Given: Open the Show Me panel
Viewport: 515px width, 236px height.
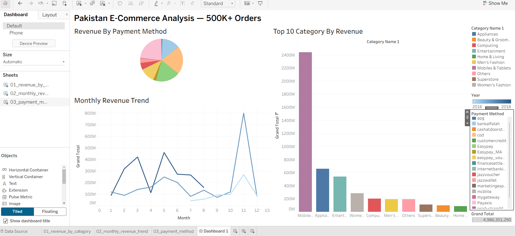Looking at the screenshot, I should point(495,3).
